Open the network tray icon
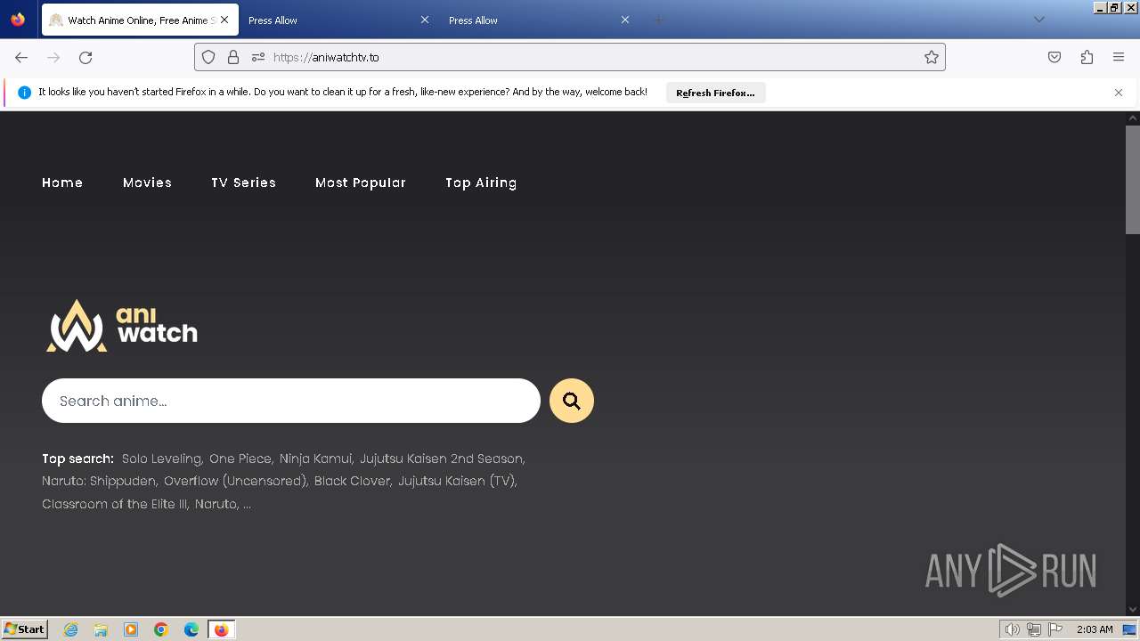Image resolution: width=1140 pixels, height=641 pixels. pyautogui.click(x=1034, y=629)
